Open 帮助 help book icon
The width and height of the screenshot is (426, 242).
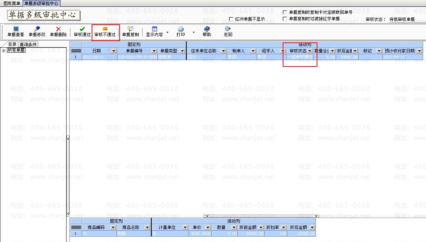(207, 29)
